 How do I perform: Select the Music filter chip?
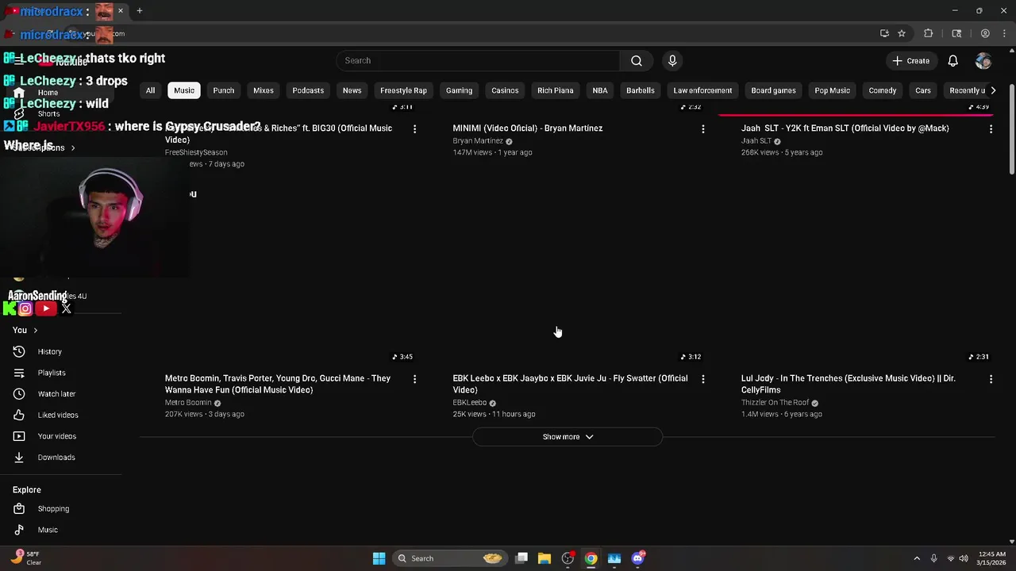pos(184,90)
